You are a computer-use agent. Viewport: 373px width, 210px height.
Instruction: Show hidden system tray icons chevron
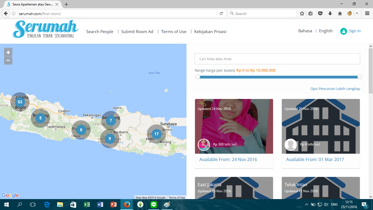click(307, 205)
